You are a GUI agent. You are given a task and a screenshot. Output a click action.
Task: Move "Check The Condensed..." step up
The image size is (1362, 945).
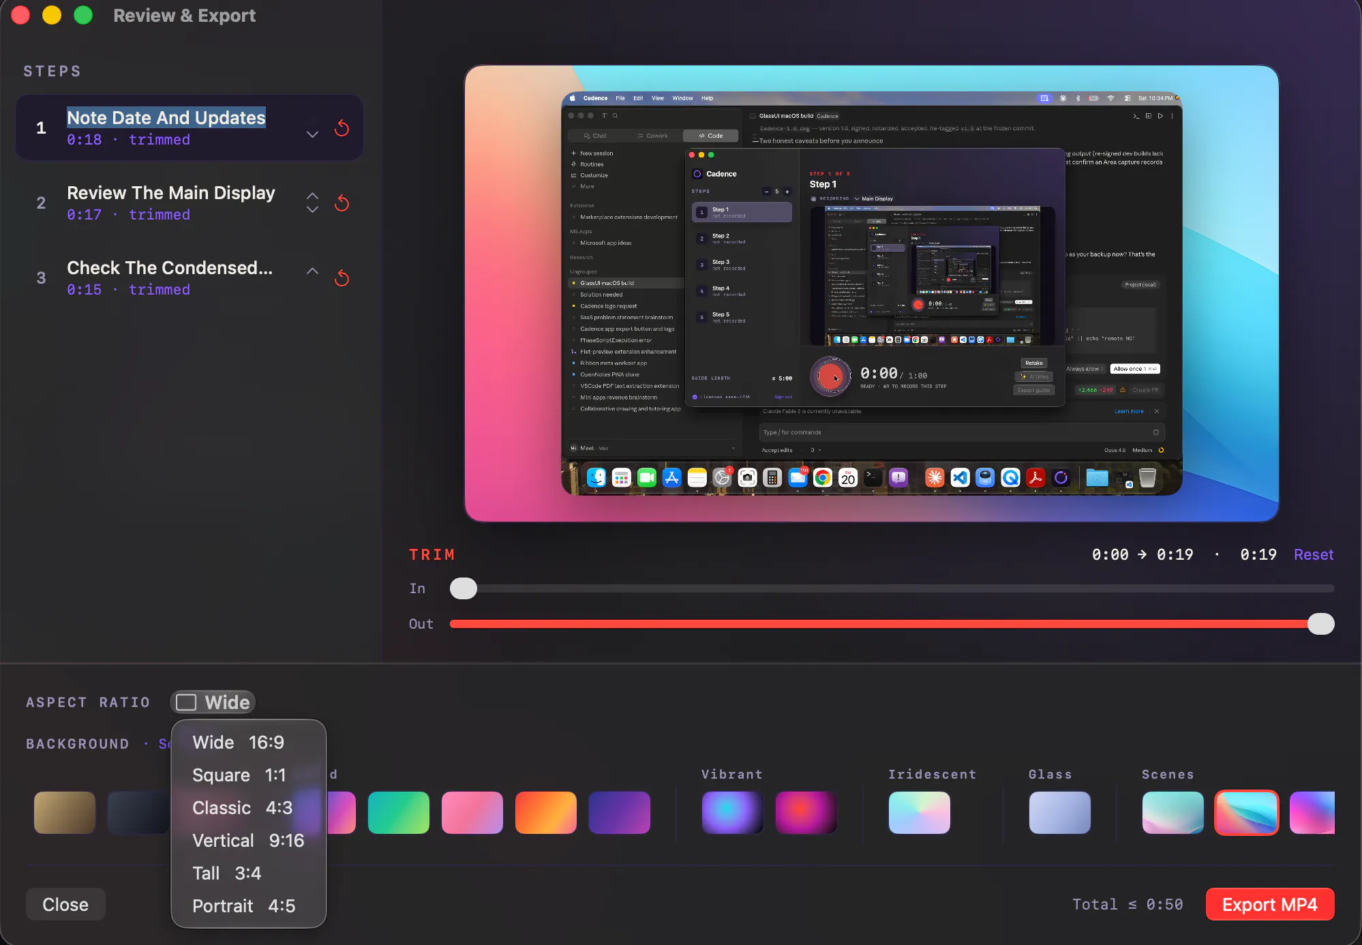(x=312, y=271)
